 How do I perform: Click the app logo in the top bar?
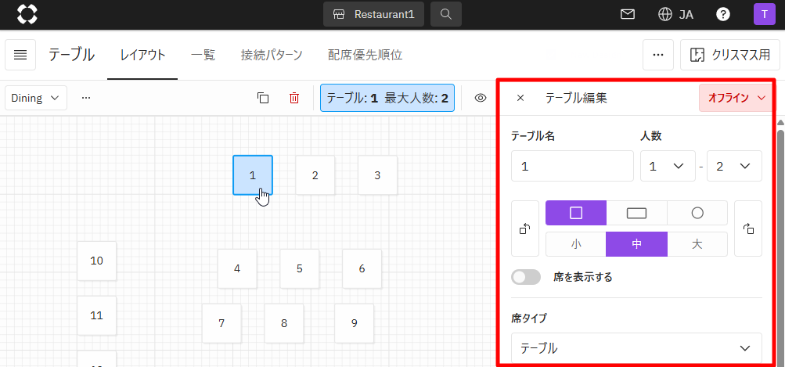pos(27,14)
